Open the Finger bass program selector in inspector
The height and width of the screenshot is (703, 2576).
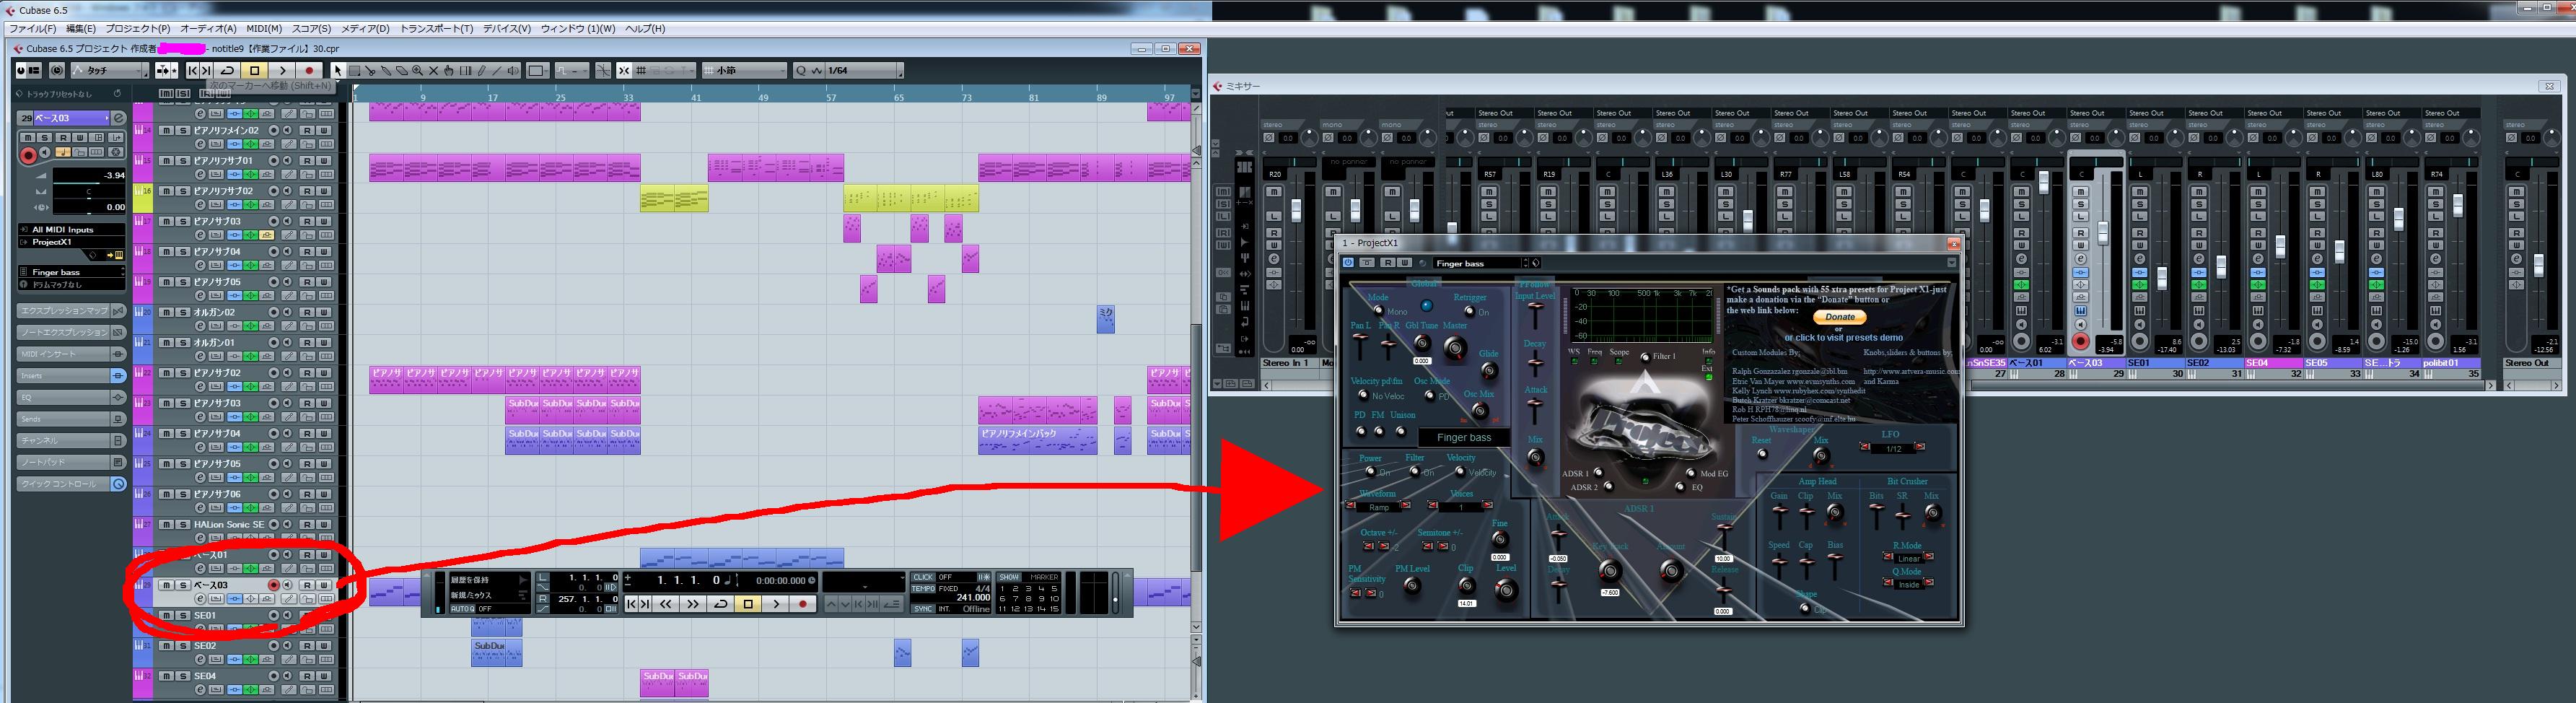72,272
